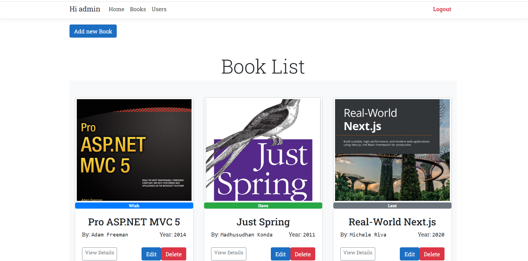The width and height of the screenshot is (528, 261).
Task: Open the Add new Book form
Action: pos(93,31)
